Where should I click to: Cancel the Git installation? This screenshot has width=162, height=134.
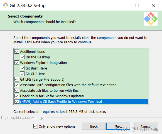click(146, 126)
